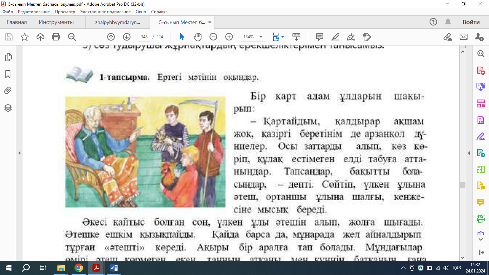Click the purple document tool icon in right pane
489x275 pixels.
(x=481, y=120)
